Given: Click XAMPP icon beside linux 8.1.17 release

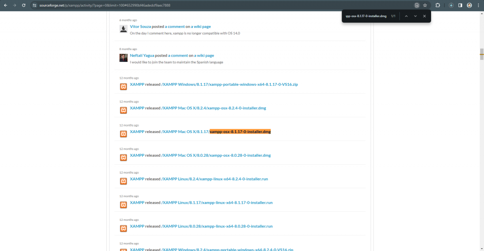Looking at the screenshot, I should coord(123,205).
